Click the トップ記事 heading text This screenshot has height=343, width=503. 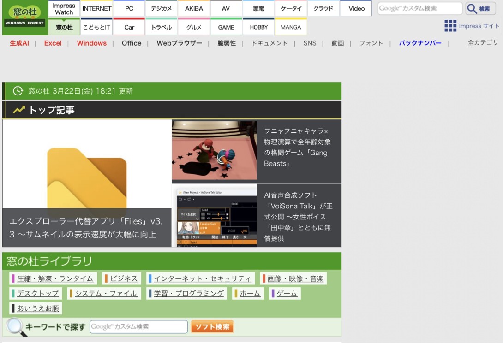52,110
